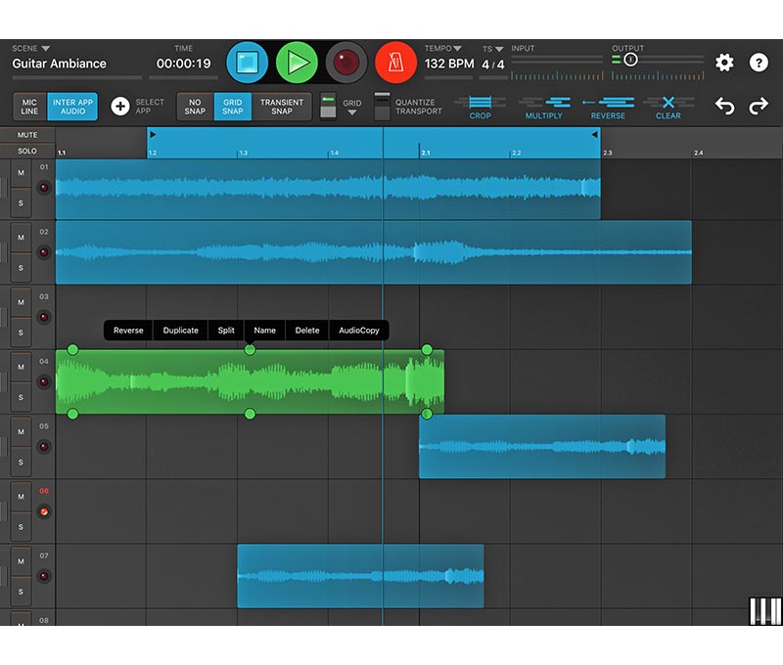783x665 pixels.
Task: Click the Select App label
Action: tap(150, 107)
